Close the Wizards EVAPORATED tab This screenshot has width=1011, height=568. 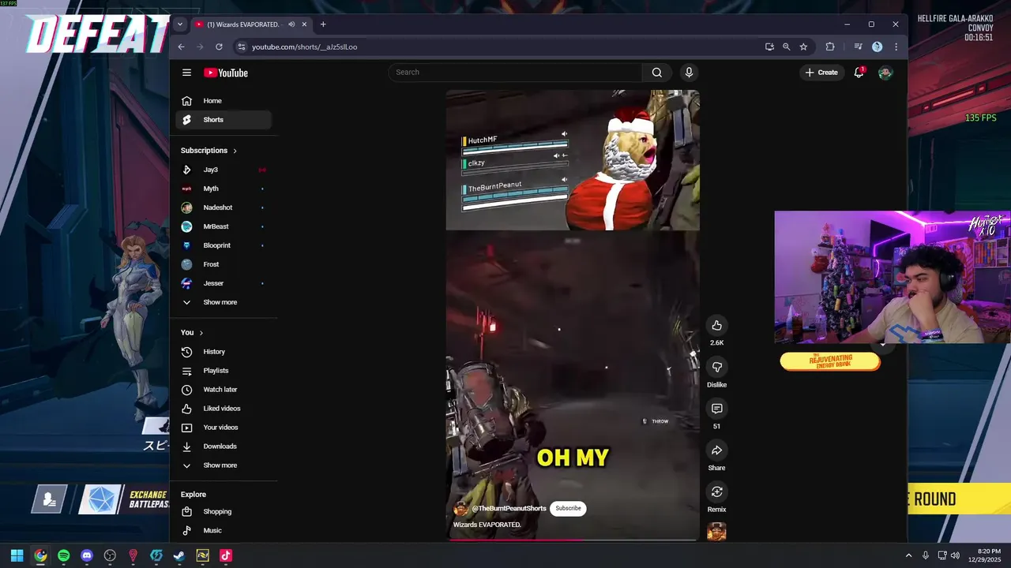[304, 24]
